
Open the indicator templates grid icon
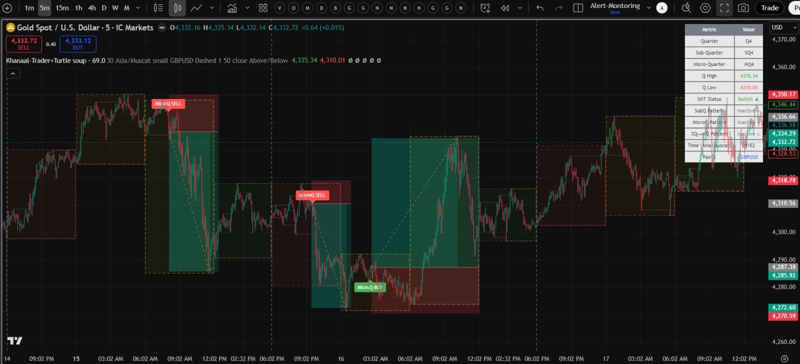coord(263,8)
